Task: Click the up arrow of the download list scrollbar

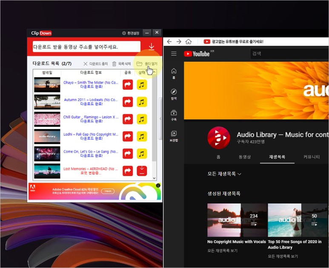Action: coord(154,72)
